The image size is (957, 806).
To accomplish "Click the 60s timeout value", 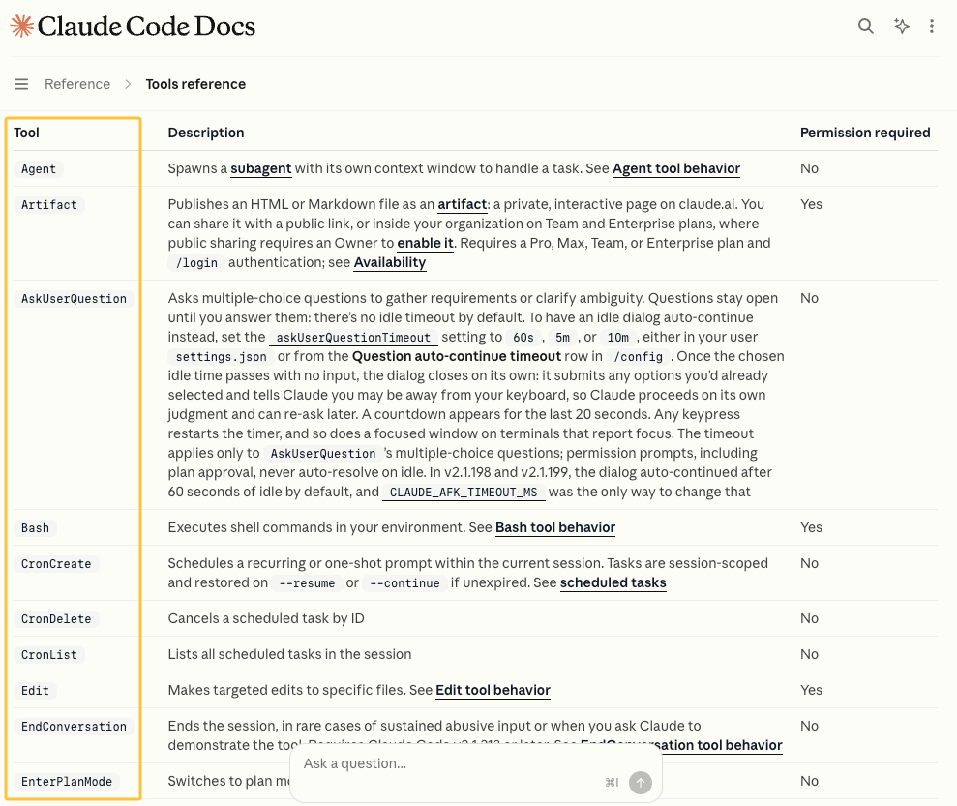I will click(523, 338).
